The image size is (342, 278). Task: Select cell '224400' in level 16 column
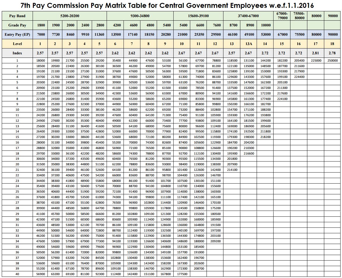coord(299,77)
